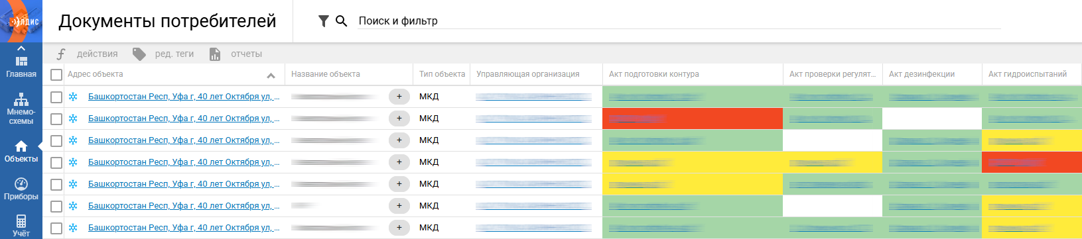Screen dimensions: 1082x239
Task: Sort by Адрес объекта column arrow
Action: [x=271, y=75]
